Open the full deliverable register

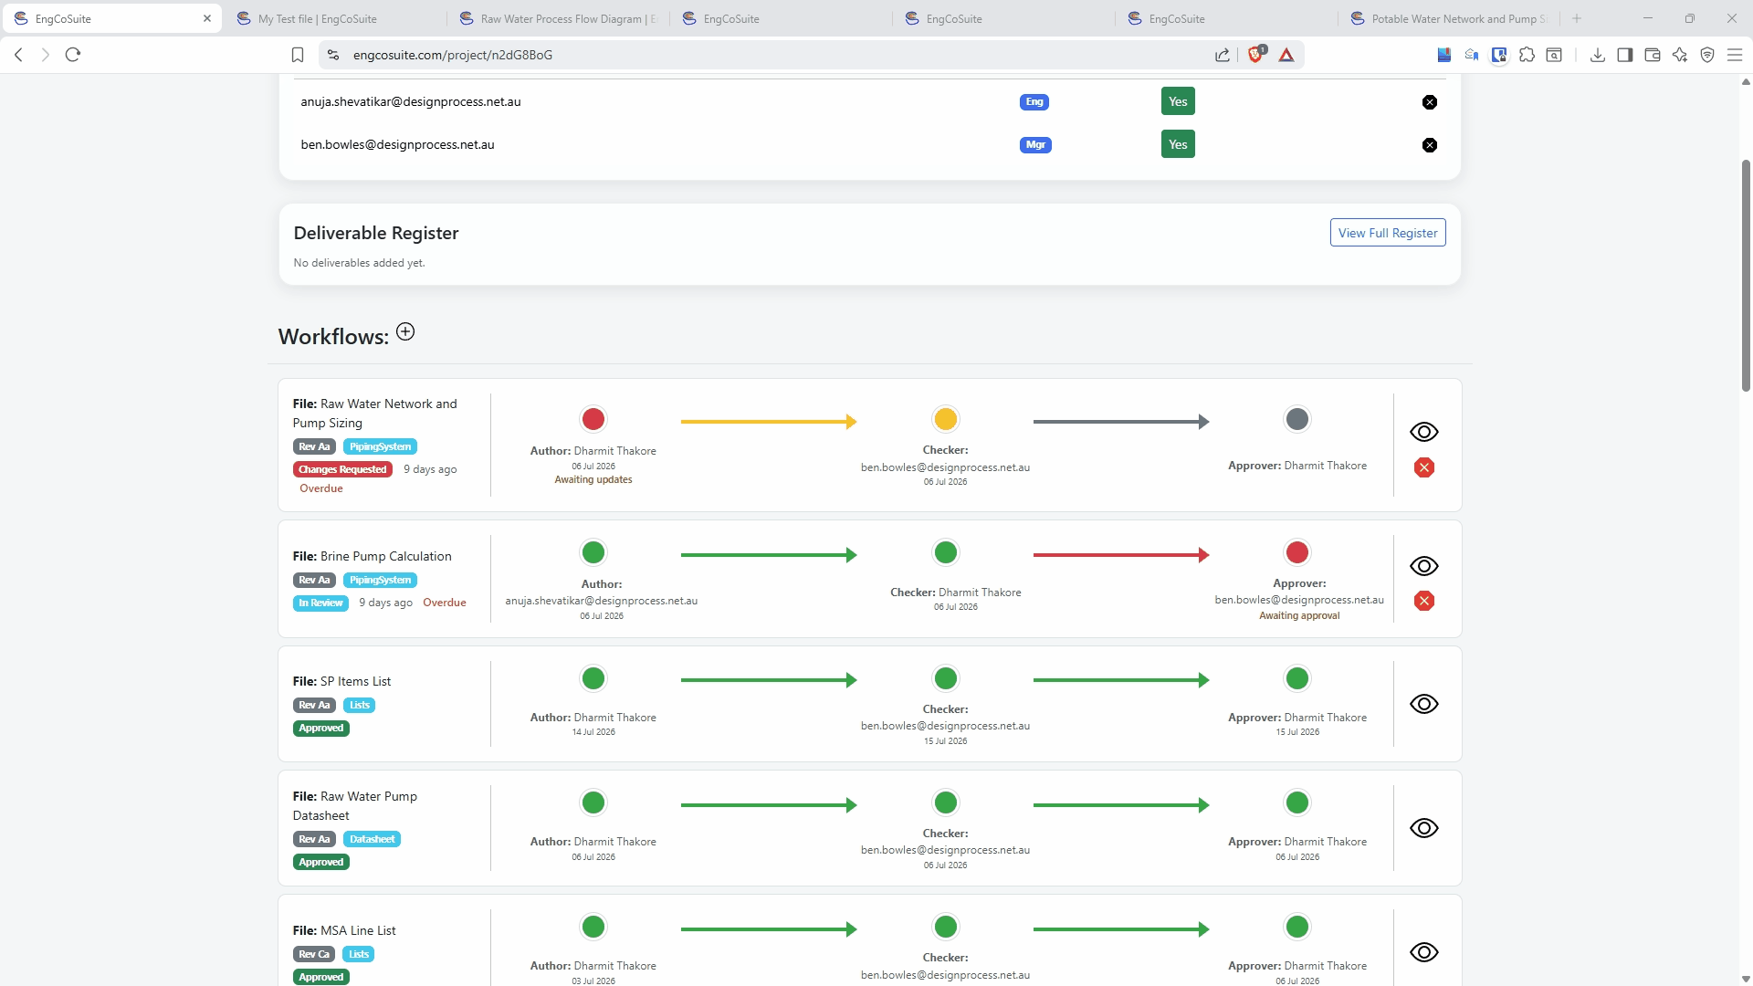1387,233
